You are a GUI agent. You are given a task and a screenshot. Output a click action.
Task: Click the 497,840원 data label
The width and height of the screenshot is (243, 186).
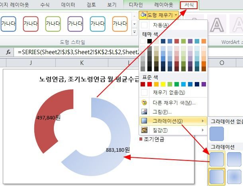[x=48, y=117]
